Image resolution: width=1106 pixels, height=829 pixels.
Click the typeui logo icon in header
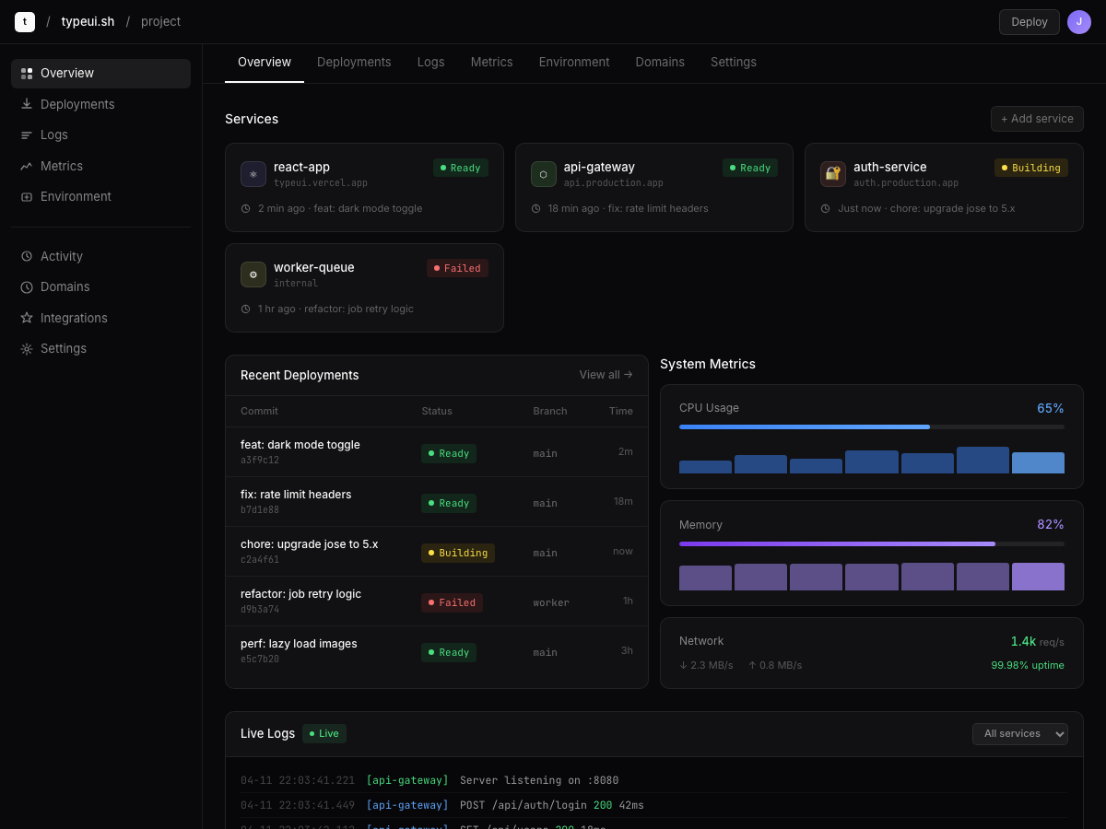click(25, 22)
